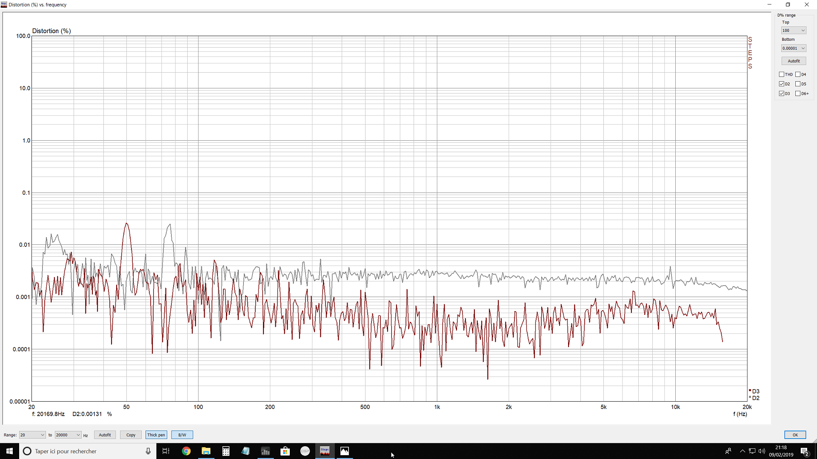The width and height of the screenshot is (817, 459).
Task: Disable the D2 curve checkbox
Action: click(x=782, y=84)
